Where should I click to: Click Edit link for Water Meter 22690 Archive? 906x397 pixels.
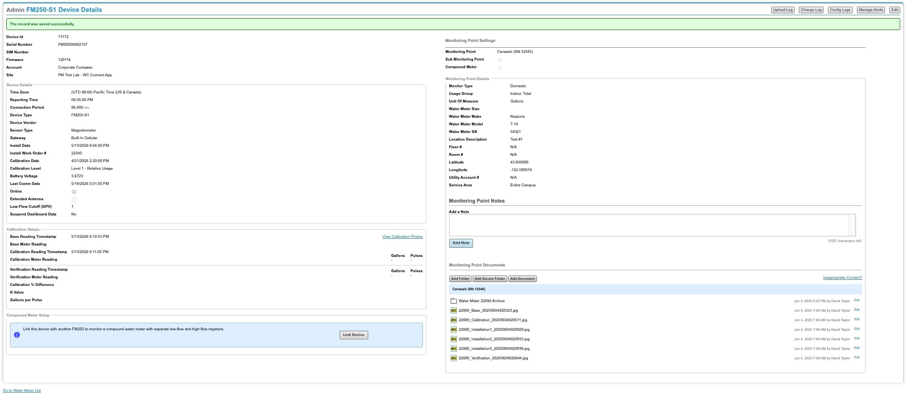click(x=857, y=301)
